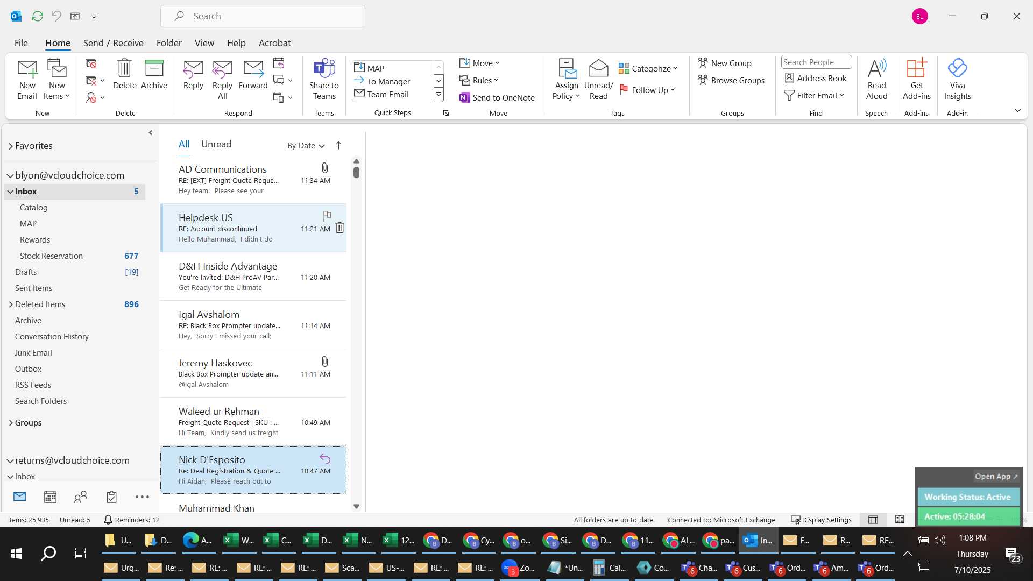The image size is (1033, 581).
Task: Switch to Calendar view
Action: [x=50, y=497]
